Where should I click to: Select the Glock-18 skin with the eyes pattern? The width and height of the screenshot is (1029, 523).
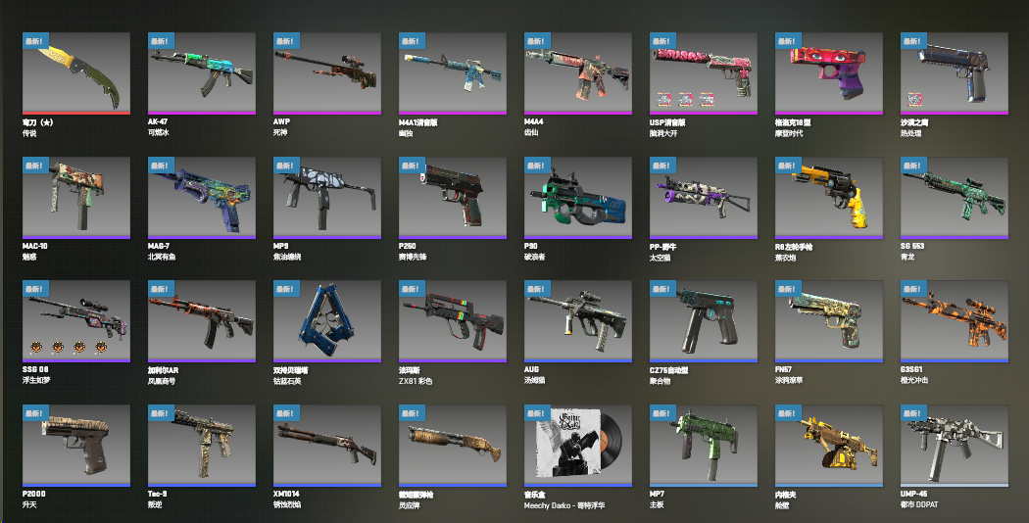828,72
